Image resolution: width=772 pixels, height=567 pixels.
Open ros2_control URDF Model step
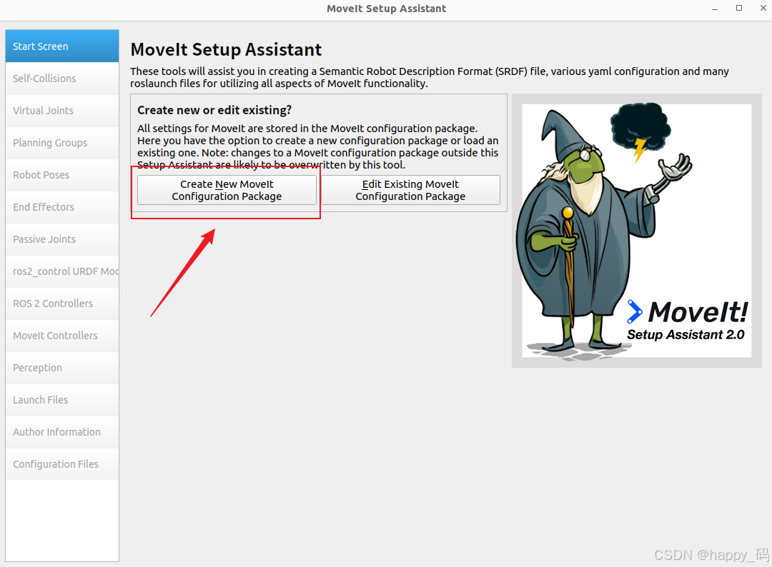tap(62, 271)
